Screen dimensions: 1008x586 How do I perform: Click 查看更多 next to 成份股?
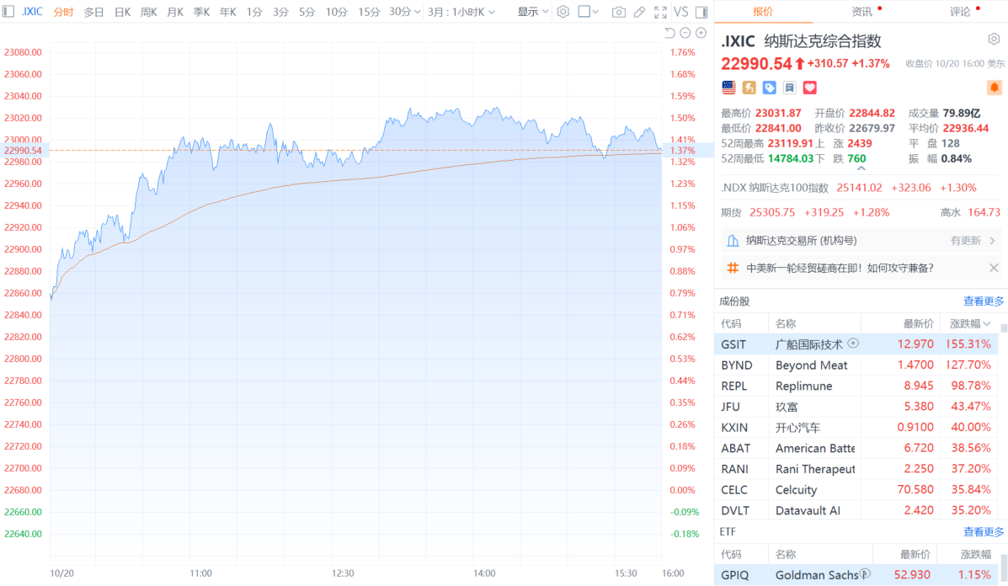pyautogui.click(x=983, y=301)
